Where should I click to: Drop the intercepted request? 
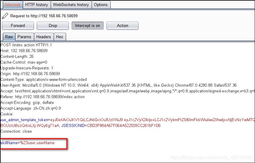pos(53,26)
